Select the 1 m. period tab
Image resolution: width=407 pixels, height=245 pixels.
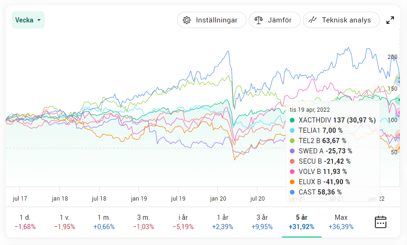pos(104,222)
